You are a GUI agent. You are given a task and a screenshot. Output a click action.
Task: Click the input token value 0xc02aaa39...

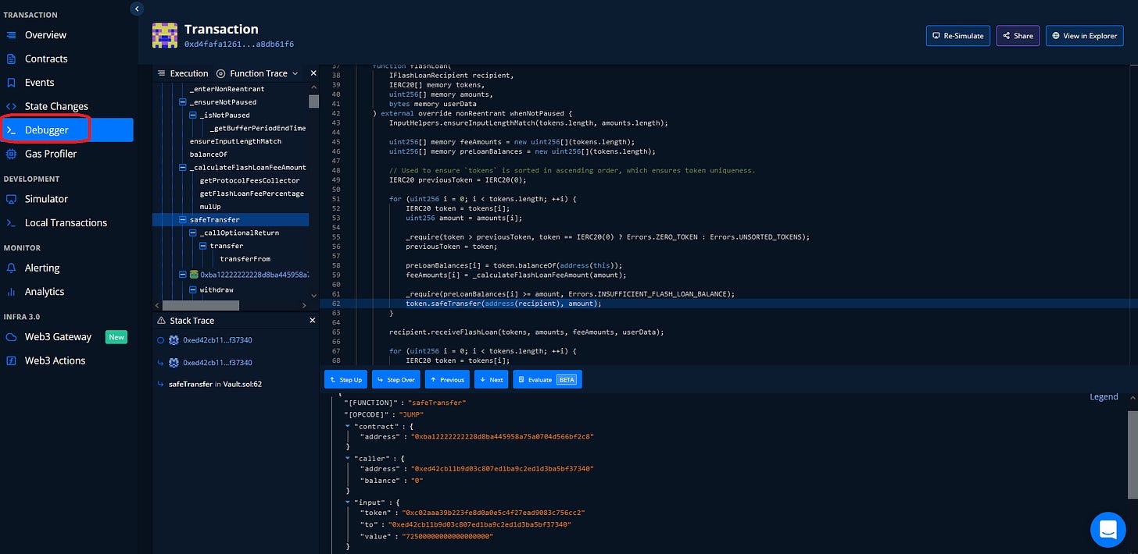[x=493, y=513]
